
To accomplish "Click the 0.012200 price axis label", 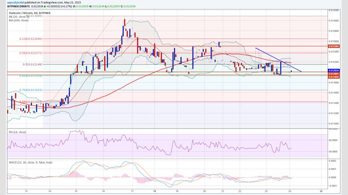I will point(334,62).
